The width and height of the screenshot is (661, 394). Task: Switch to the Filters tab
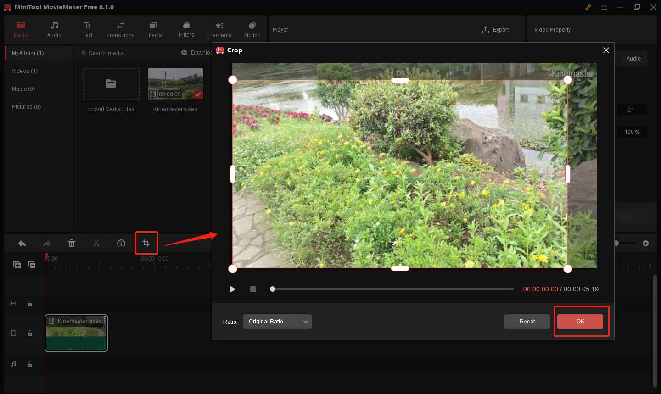186,29
